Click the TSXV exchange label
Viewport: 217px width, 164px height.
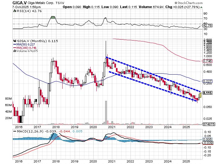click(60, 3)
